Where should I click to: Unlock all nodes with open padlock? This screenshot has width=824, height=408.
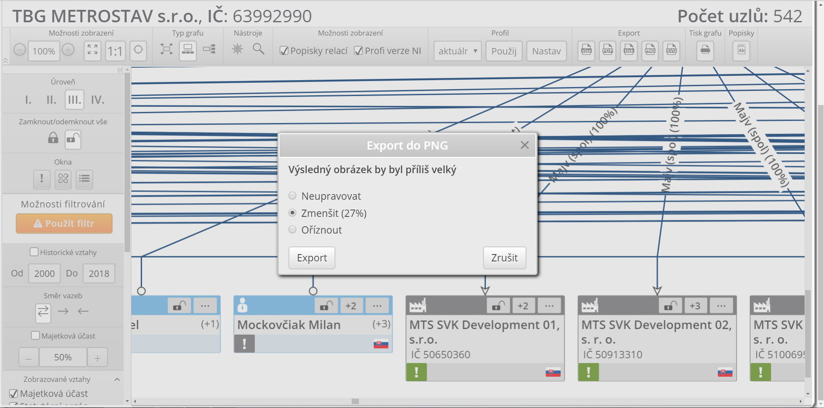tap(73, 139)
